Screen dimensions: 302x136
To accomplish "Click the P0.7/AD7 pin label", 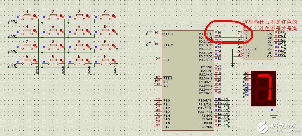I will coord(206,60).
